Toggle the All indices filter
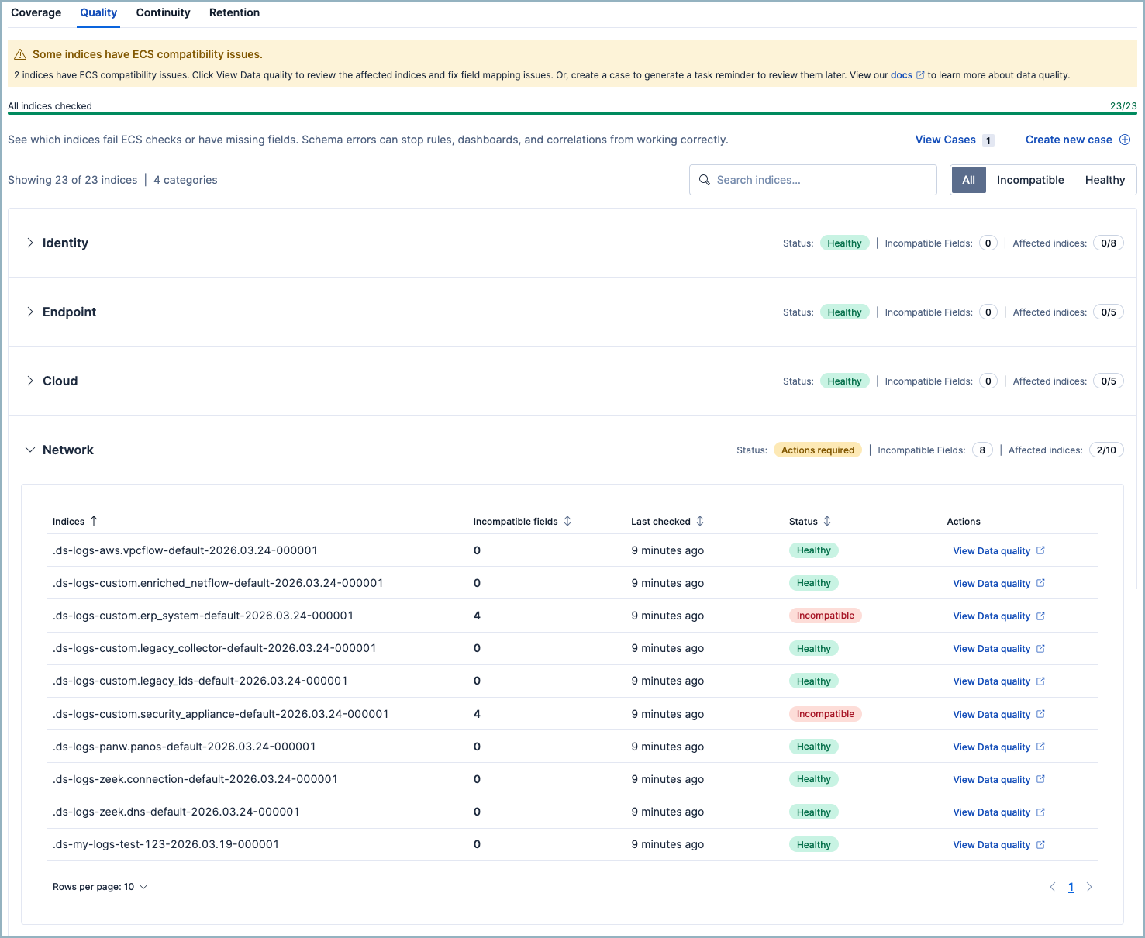Image resolution: width=1145 pixels, height=938 pixels. coord(968,179)
